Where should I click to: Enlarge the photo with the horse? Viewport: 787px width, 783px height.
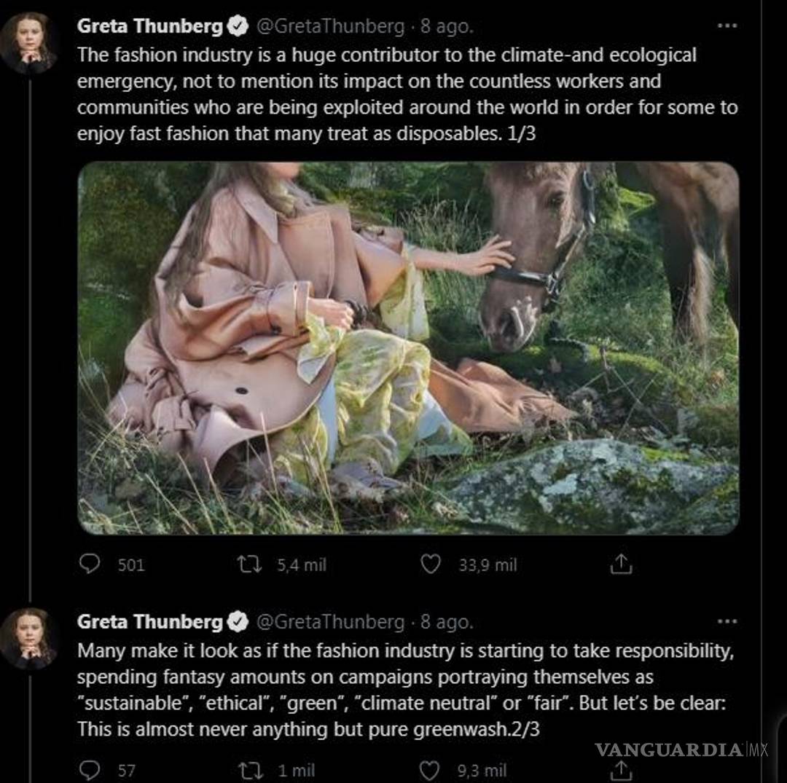click(x=408, y=348)
